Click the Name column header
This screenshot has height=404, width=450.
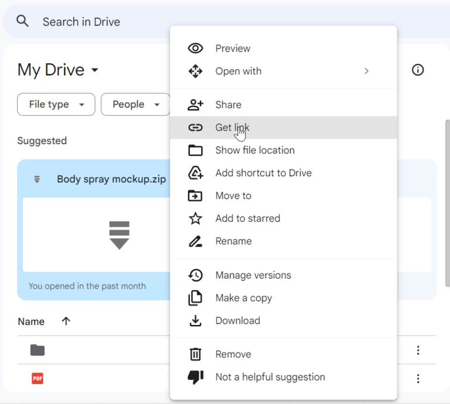(31, 321)
